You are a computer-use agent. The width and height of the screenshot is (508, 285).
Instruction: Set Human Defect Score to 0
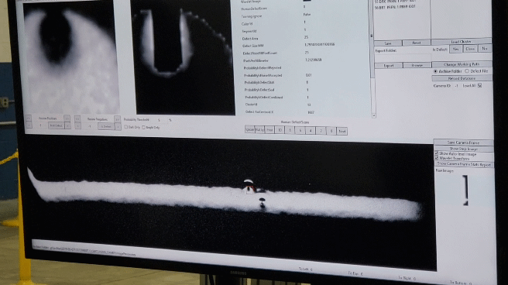click(x=331, y=131)
